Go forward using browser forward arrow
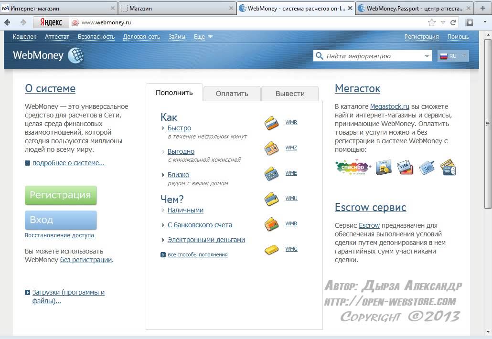 click(x=23, y=22)
